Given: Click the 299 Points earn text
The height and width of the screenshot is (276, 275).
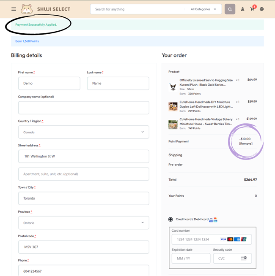Looking at the screenshot, I should 194,111.
